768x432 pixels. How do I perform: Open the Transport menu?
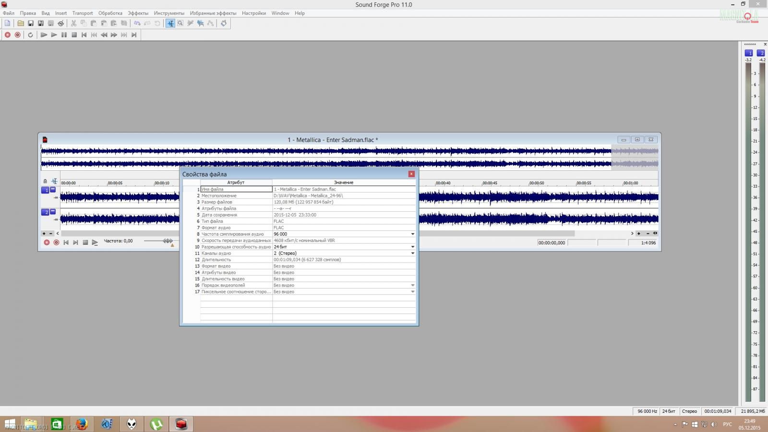click(83, 13)
